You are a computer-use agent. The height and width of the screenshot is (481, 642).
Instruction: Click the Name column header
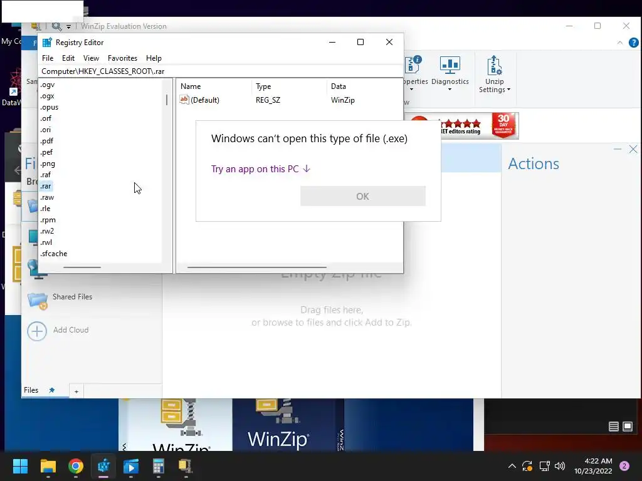(x=191, y=86)
